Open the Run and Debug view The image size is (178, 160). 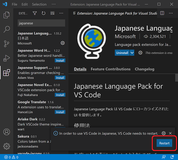tap(6, 58)
